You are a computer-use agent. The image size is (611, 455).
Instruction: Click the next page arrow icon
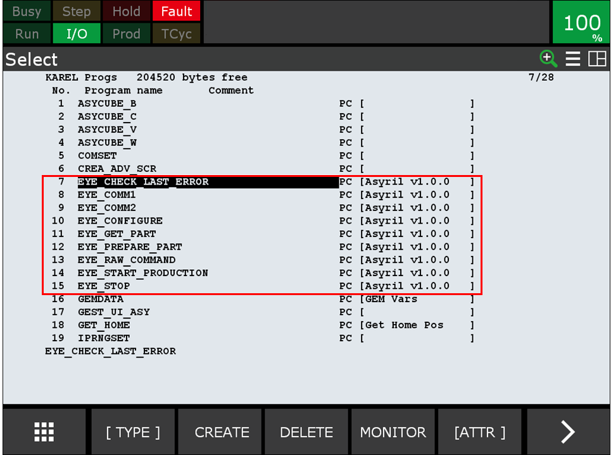click(567, 432)
